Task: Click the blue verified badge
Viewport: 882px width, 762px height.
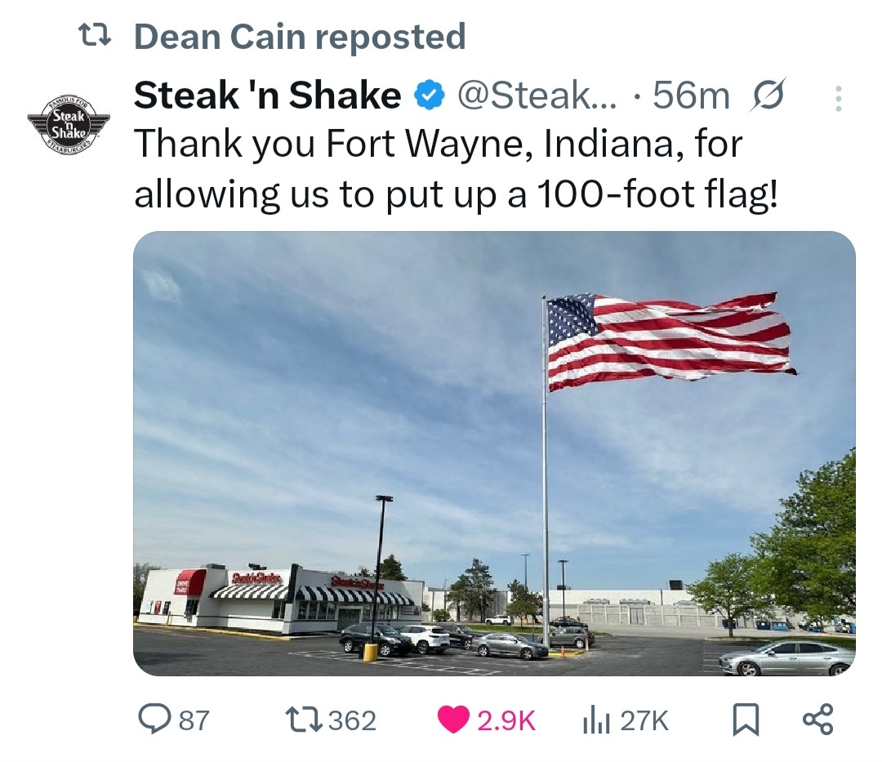Action: point(428,97)
